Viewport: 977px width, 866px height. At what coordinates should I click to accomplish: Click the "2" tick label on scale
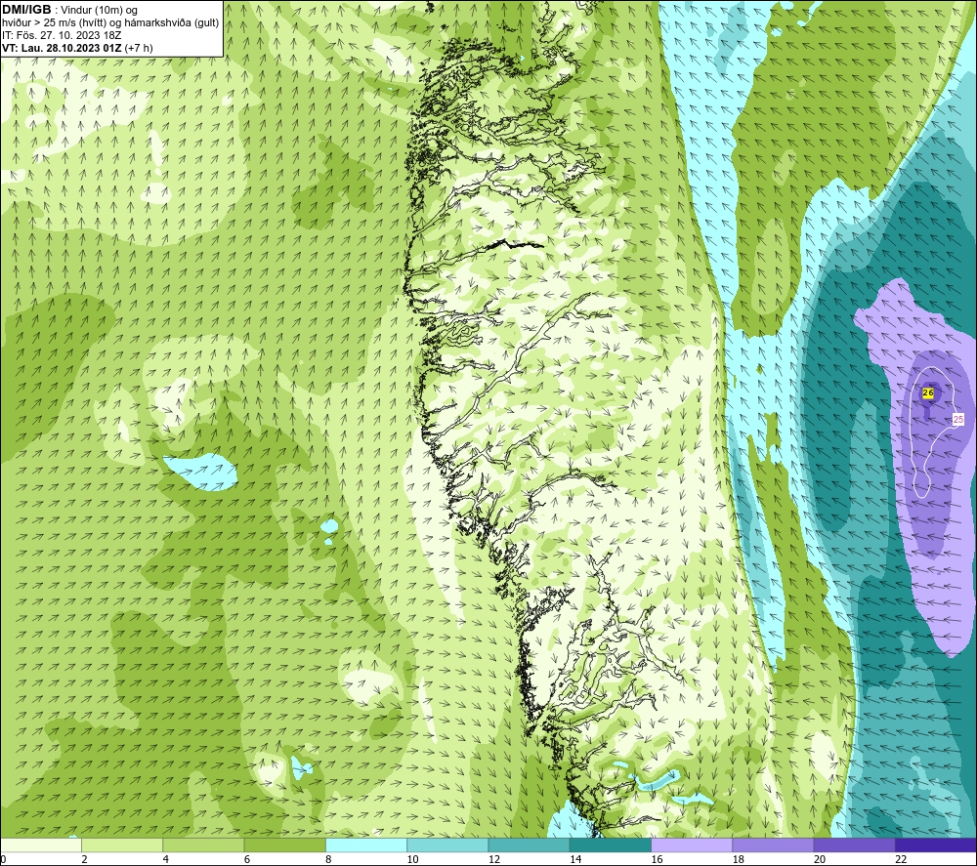84,860
